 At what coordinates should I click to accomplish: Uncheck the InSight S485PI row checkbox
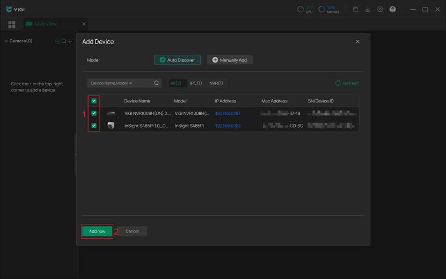(94, 126)
